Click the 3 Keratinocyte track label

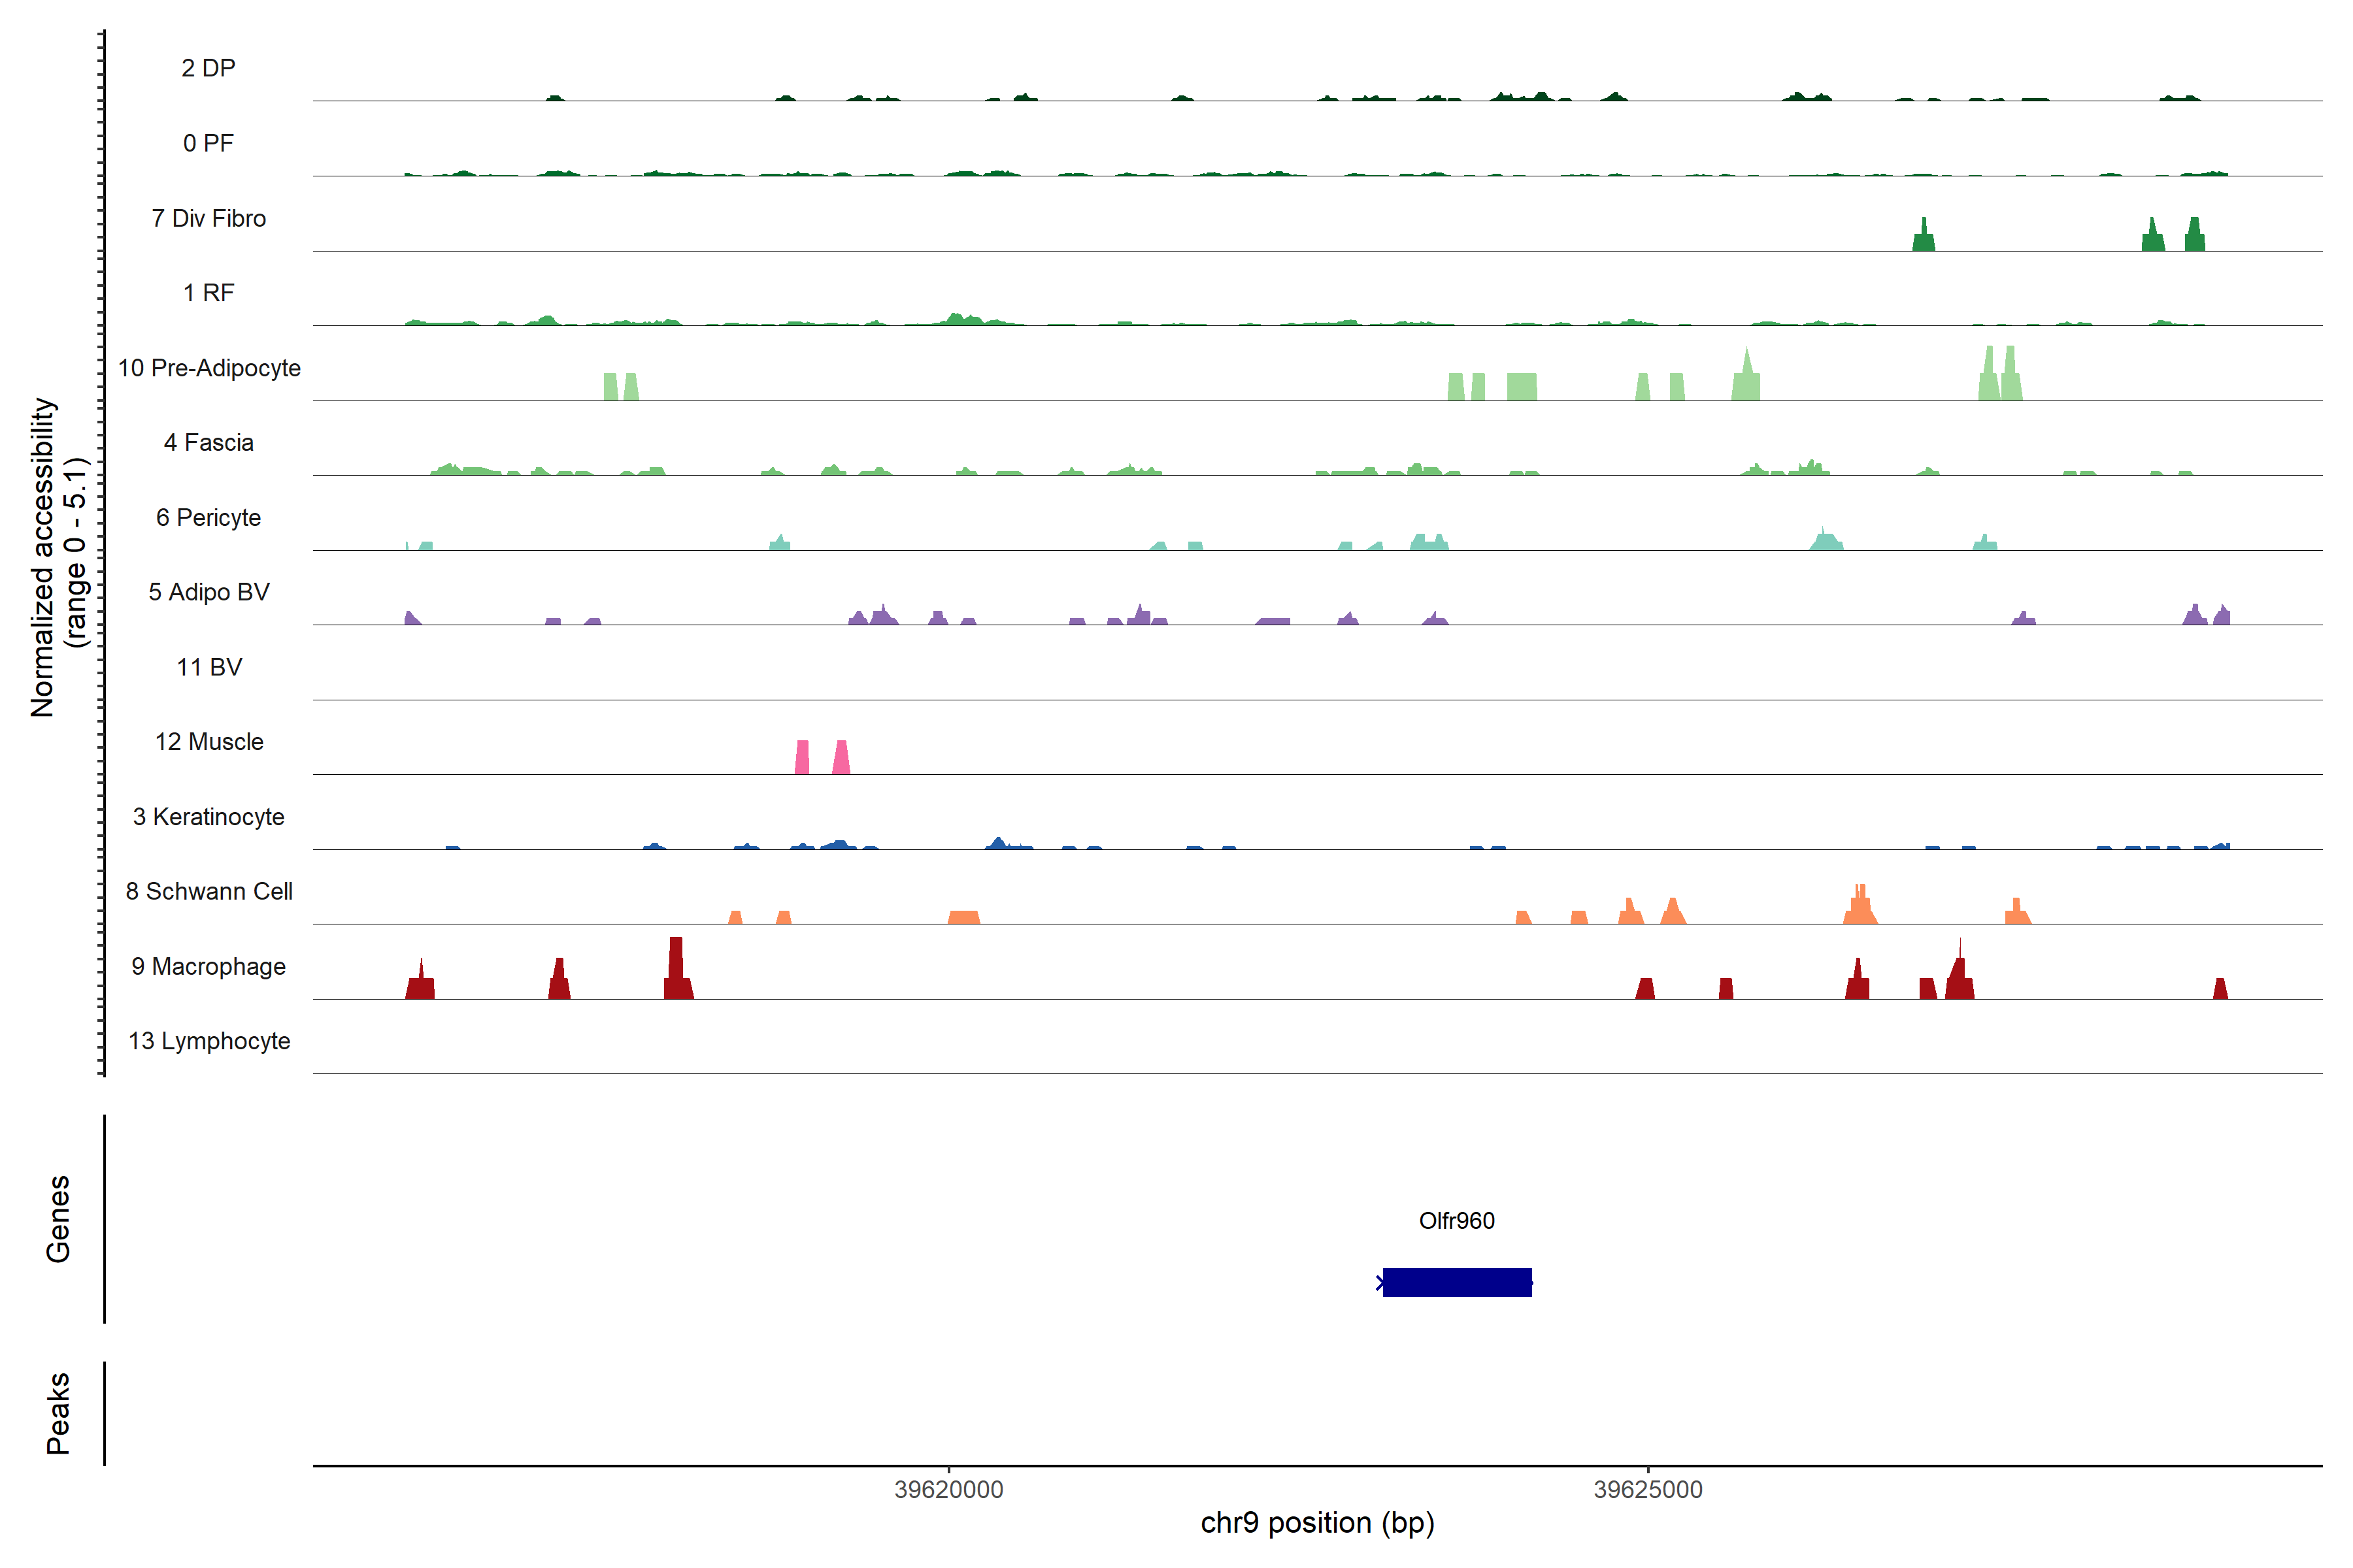[x=208, y=817]
